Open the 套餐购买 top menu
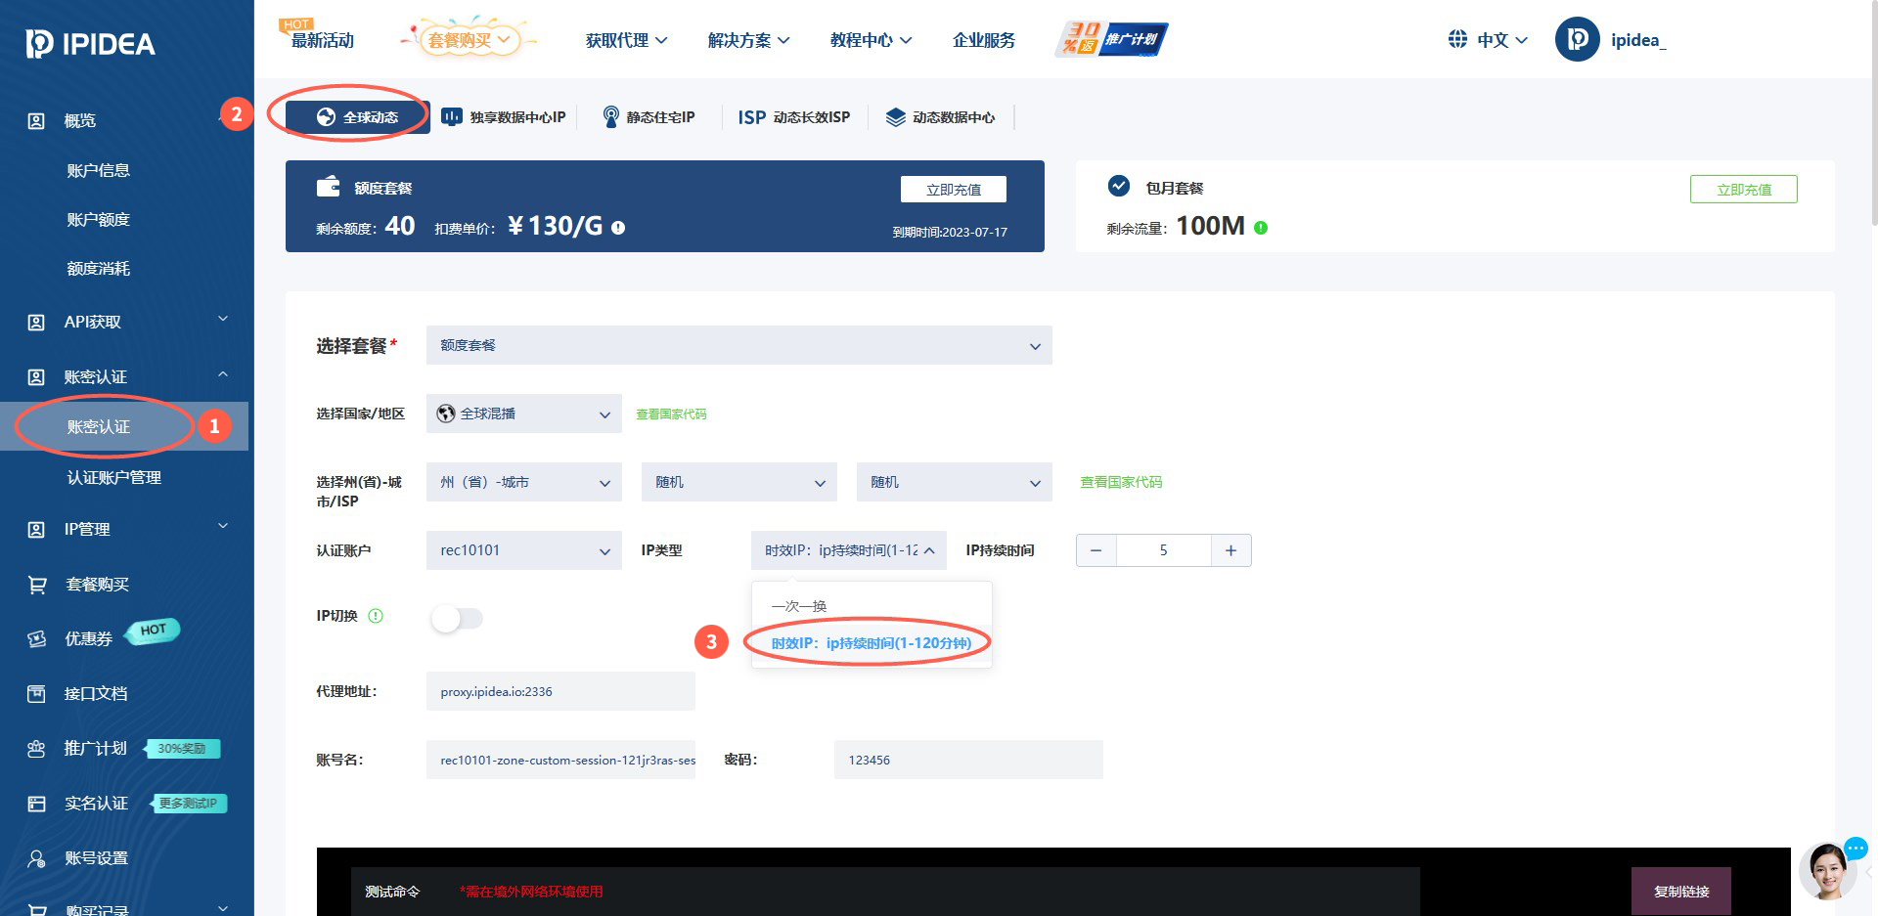This screenshot has width=1878, height=916. [469, 40]
